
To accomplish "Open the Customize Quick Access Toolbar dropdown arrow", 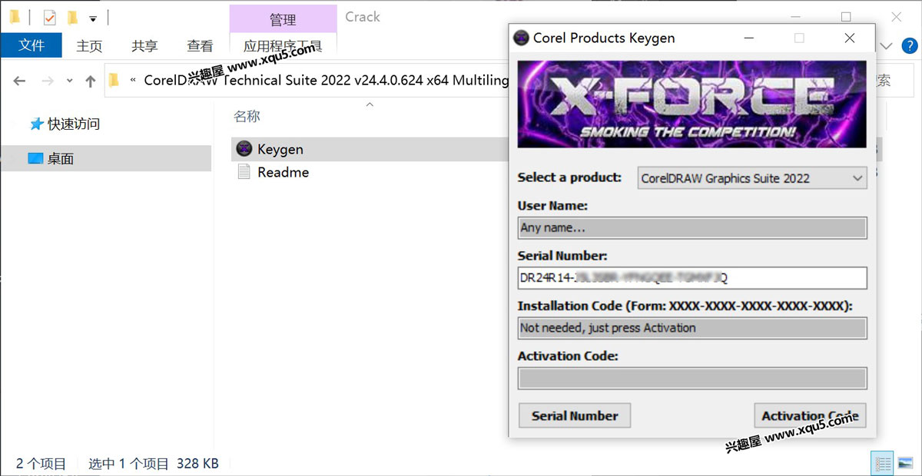I will click(x=93, y=18).
